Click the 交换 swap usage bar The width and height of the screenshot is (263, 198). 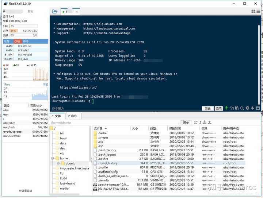pos(23,35)
